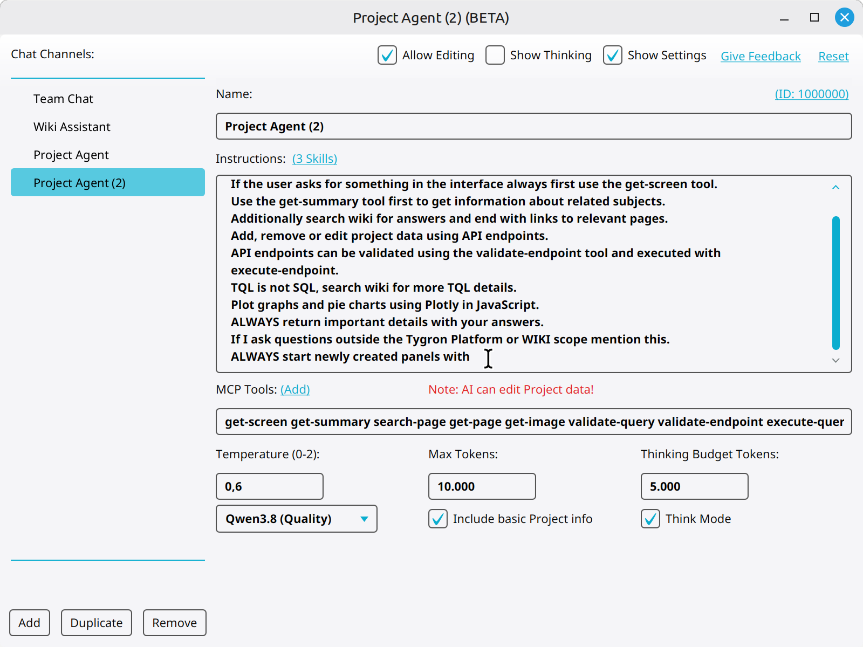Select the Project Agent (2) channel

pos(108,182)
